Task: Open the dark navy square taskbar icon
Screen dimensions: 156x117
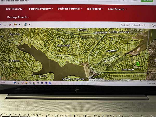Action: pyautogui.click(x=42, y=83)
